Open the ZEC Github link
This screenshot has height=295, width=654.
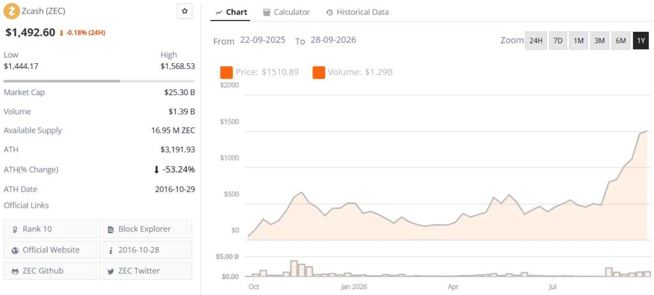tap(50, 271)
